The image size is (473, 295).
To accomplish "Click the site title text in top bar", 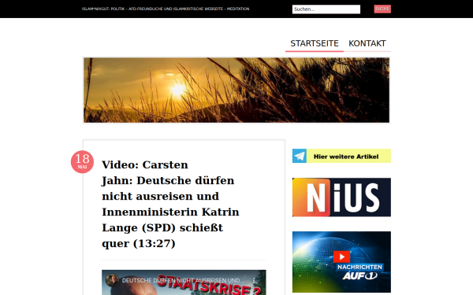I will click(166, 9).
